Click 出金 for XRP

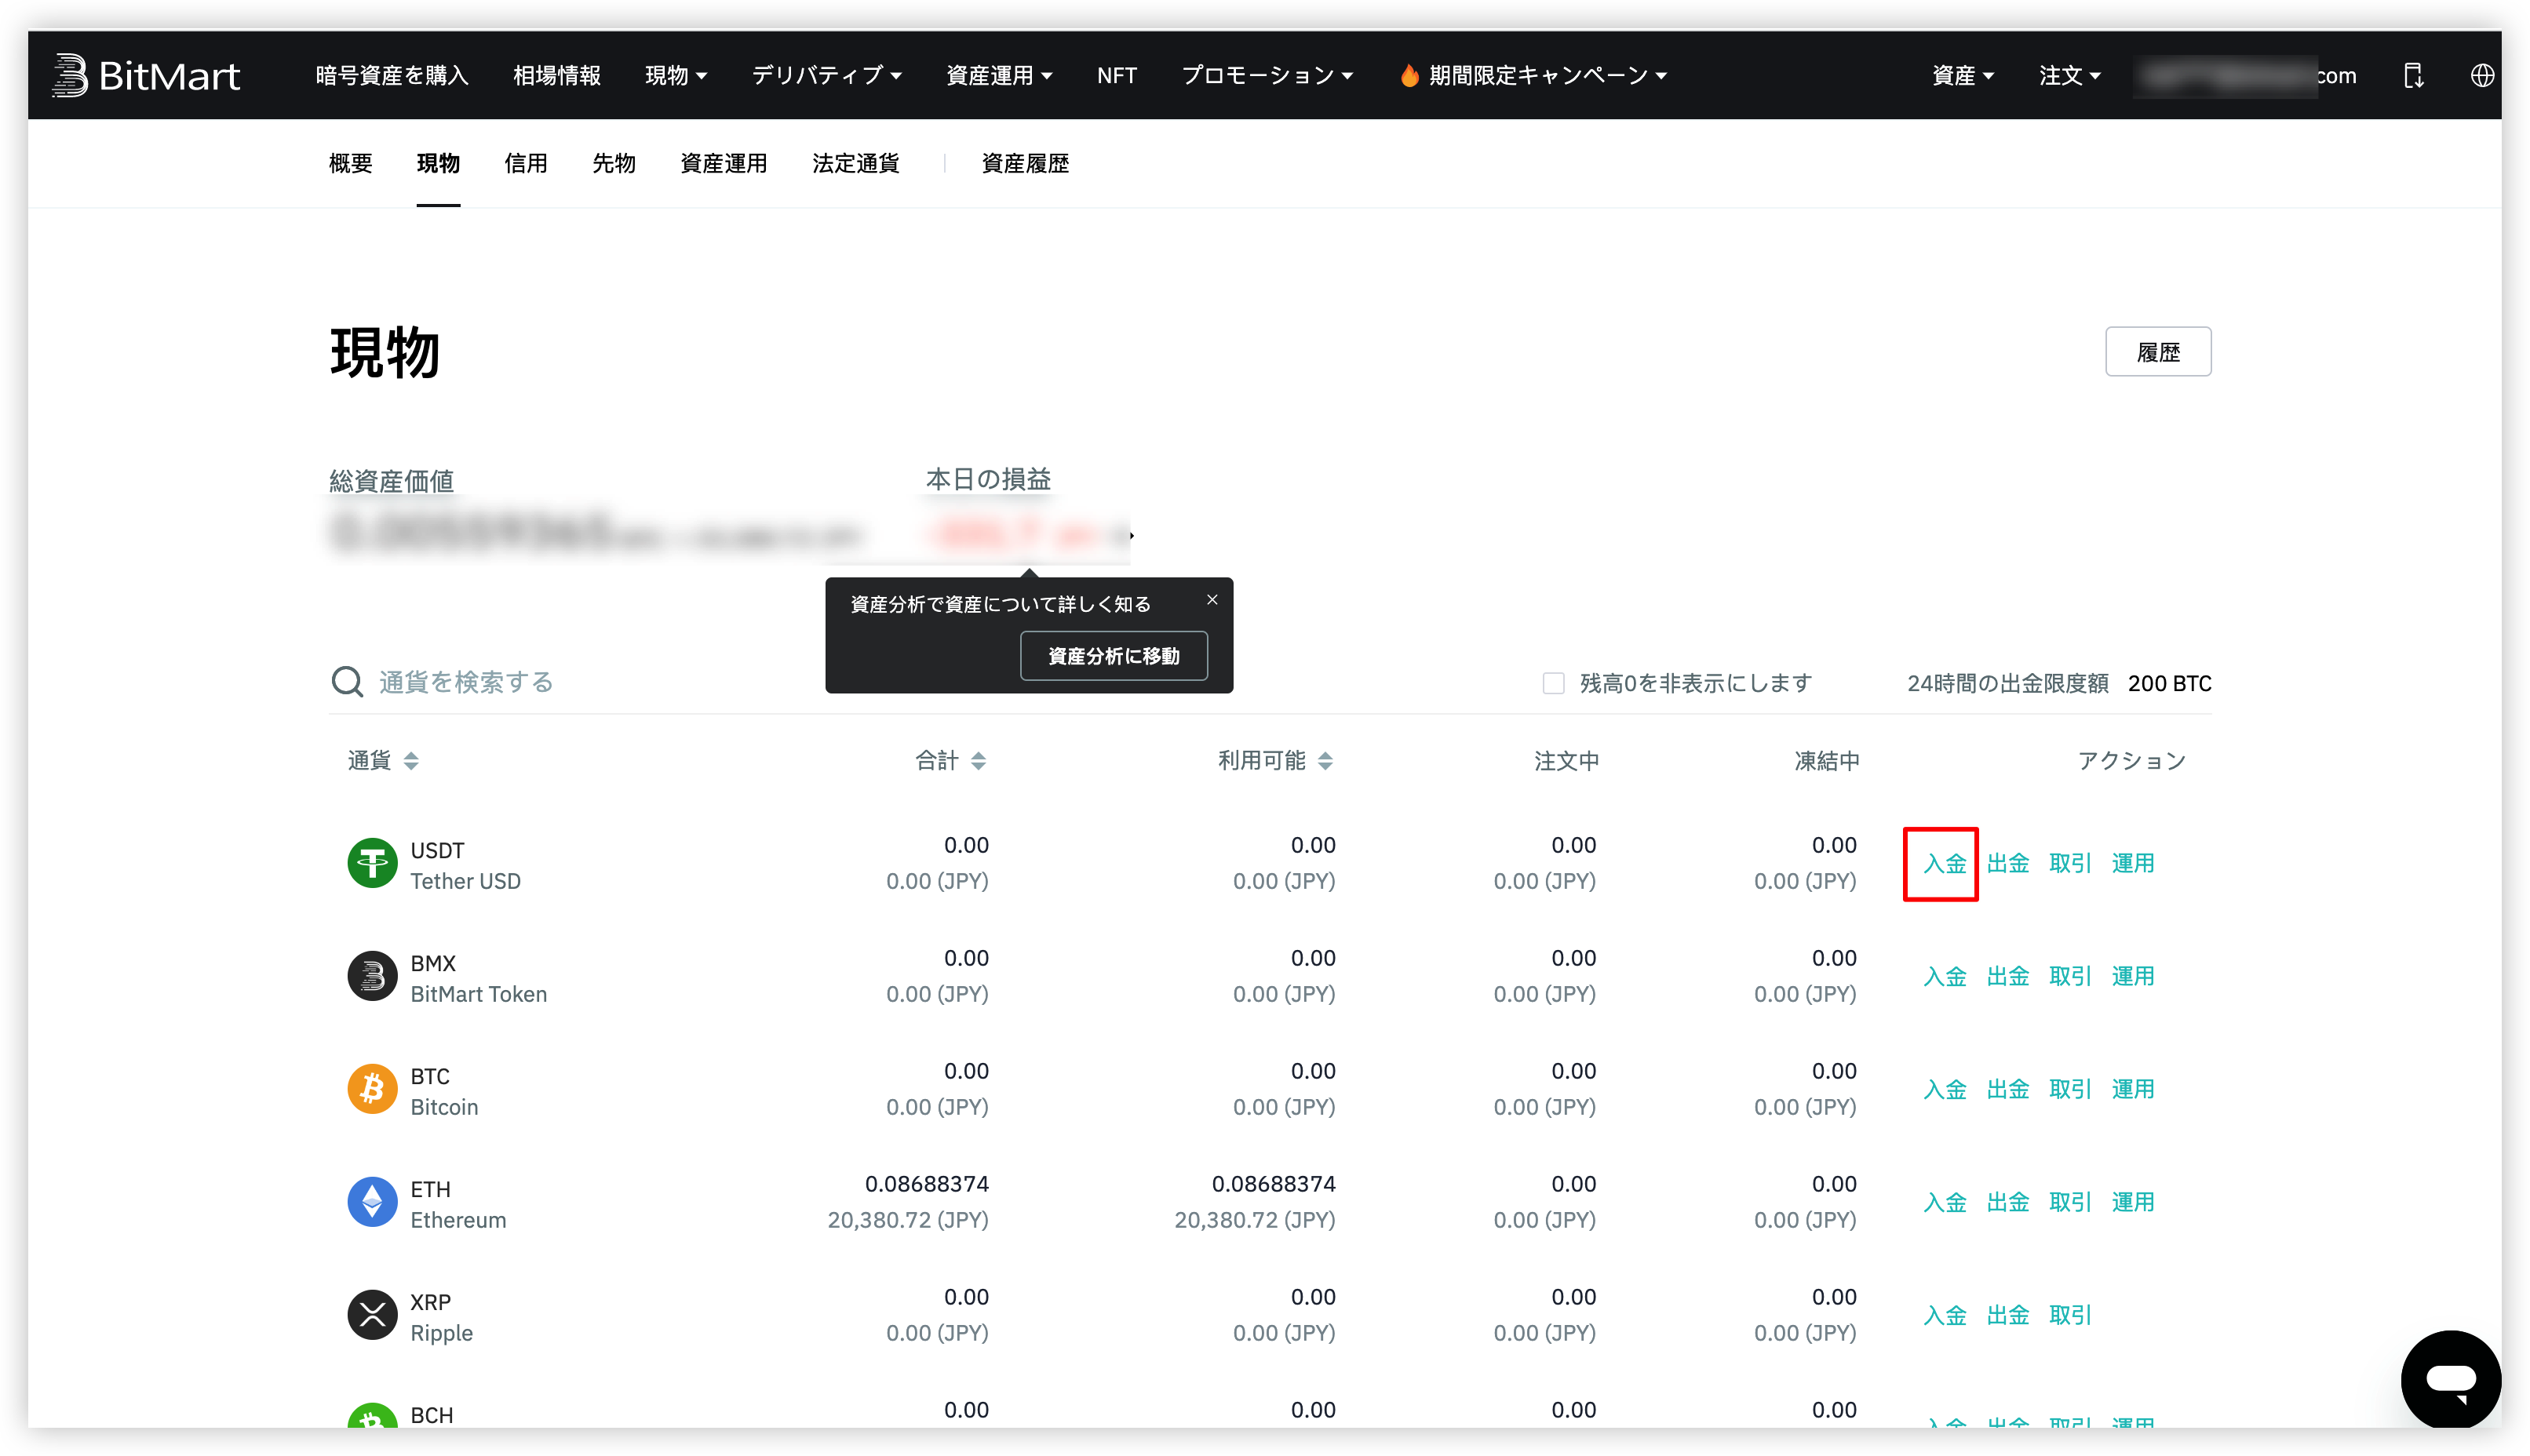click(2008, 1315)
